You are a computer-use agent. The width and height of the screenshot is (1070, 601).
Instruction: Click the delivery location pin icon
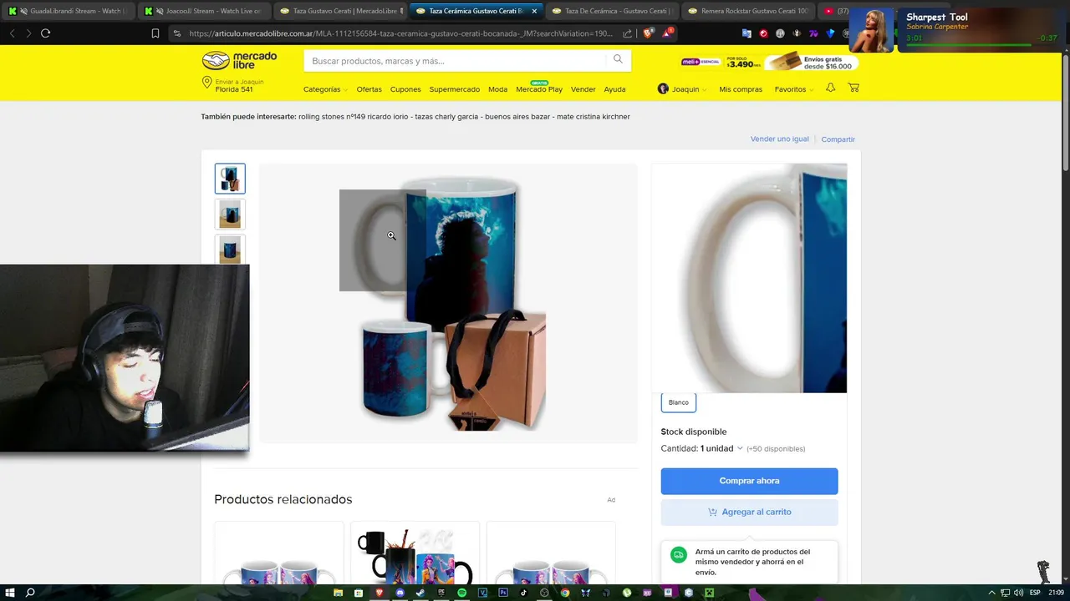pyautogui.click(x=206, y=83)
